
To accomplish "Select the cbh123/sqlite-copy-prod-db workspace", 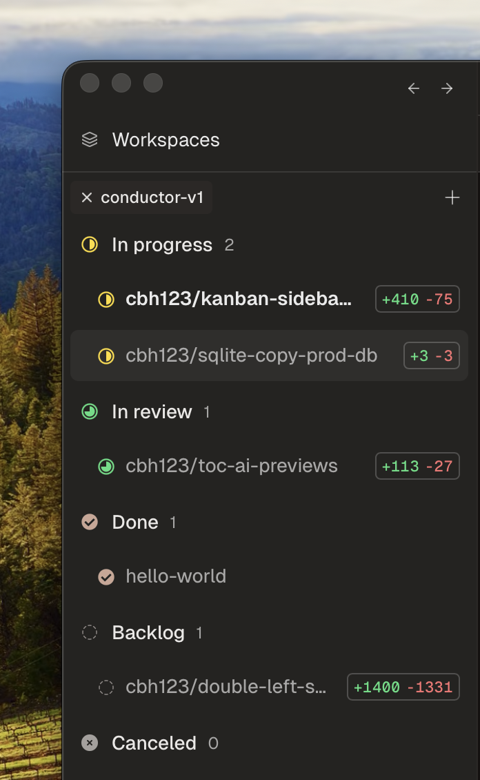I will [x=251, y=356].
